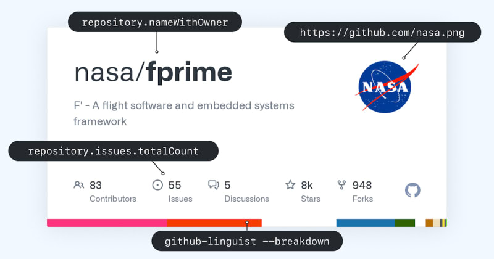Open the nasa/fprime repository title
Image resolution: width=494 pixels, height=259 pixels.
(153, 73)
